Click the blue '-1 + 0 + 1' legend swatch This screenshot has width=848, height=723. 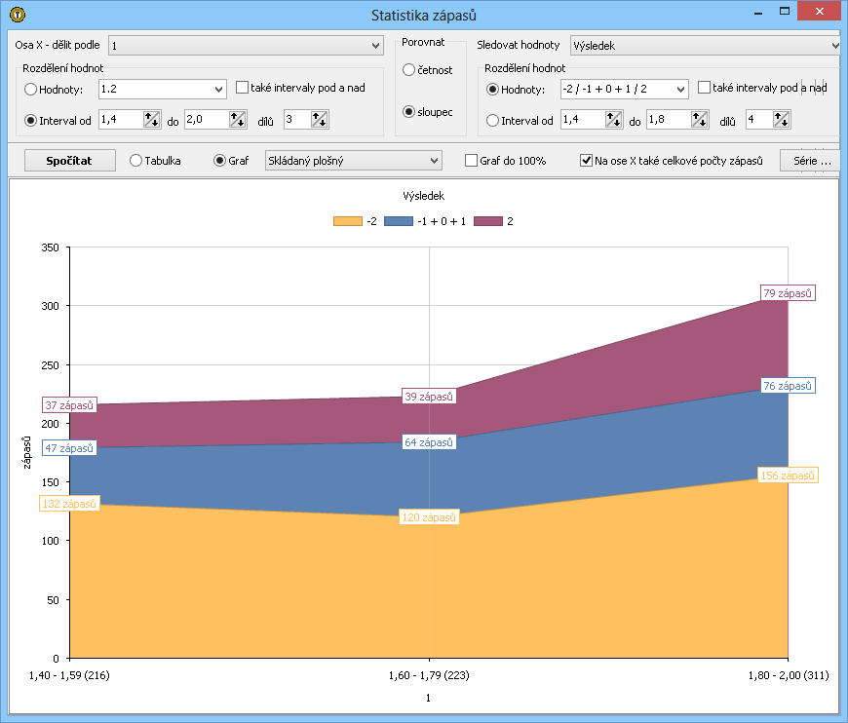click(399, 221)
